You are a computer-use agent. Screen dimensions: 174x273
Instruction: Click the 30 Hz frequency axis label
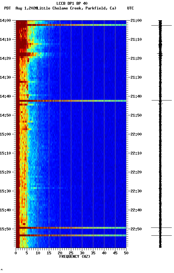82,253
